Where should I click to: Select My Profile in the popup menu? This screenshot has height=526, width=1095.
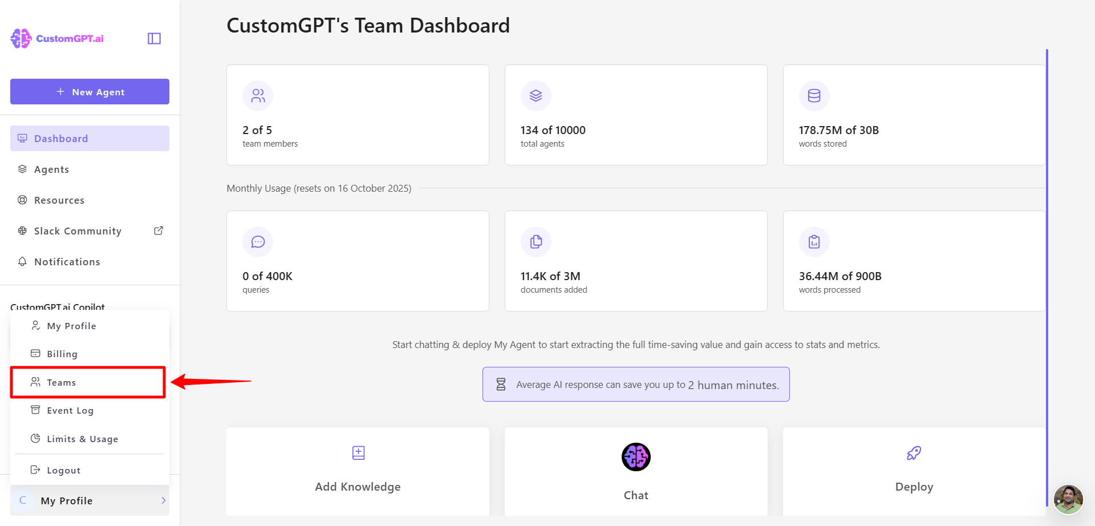90,326
